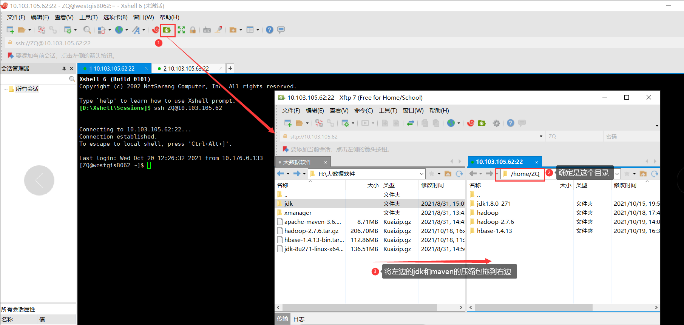Close the 会话管理器 panel
The width and height of the screenshot is (684, 325).
pos(72,68)
